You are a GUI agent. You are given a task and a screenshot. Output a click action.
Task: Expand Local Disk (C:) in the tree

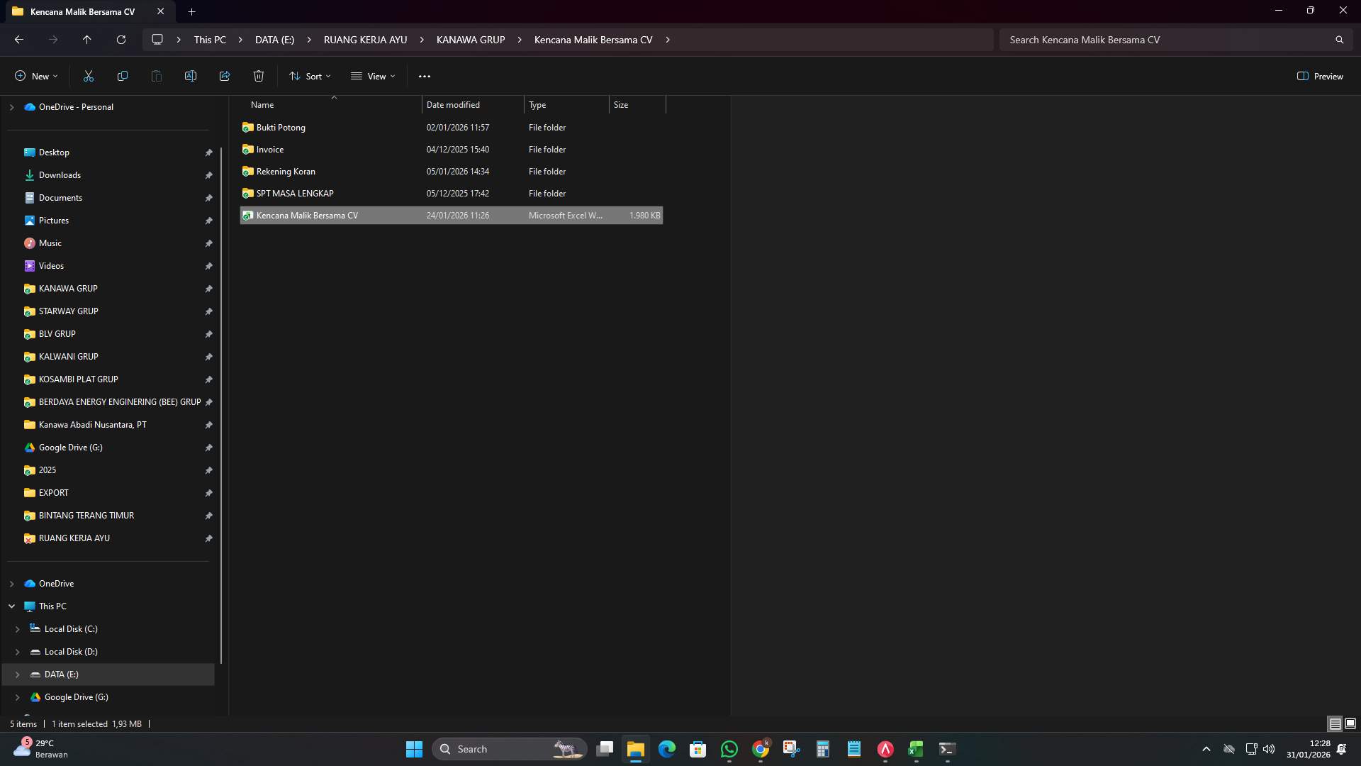pos(18,629)
